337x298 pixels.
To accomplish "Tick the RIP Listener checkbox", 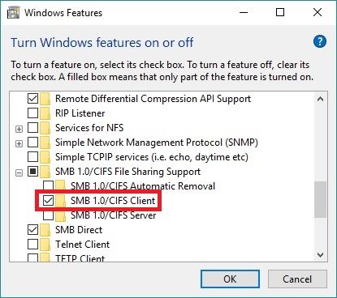I will (x=33, y=113).
